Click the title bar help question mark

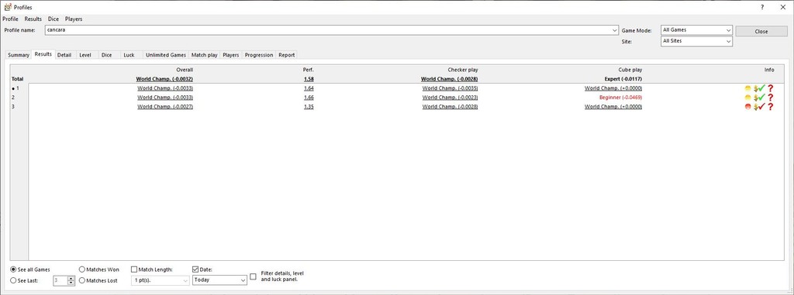click(763, 7)
